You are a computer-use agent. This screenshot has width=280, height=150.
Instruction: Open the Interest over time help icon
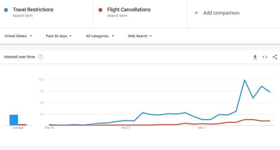[x=41, y=57]
